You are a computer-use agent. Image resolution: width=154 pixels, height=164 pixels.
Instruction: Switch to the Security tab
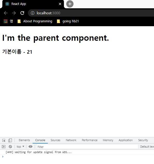point(143,140)
